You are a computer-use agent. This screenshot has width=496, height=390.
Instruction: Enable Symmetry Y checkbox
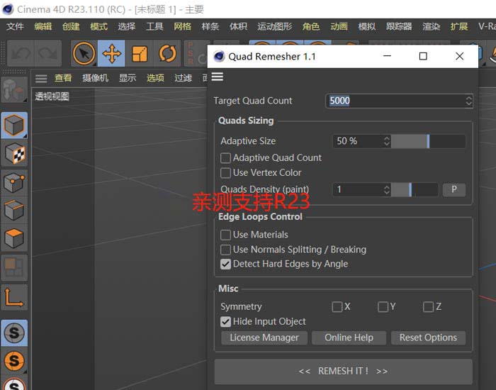click(x=383, y=307)
